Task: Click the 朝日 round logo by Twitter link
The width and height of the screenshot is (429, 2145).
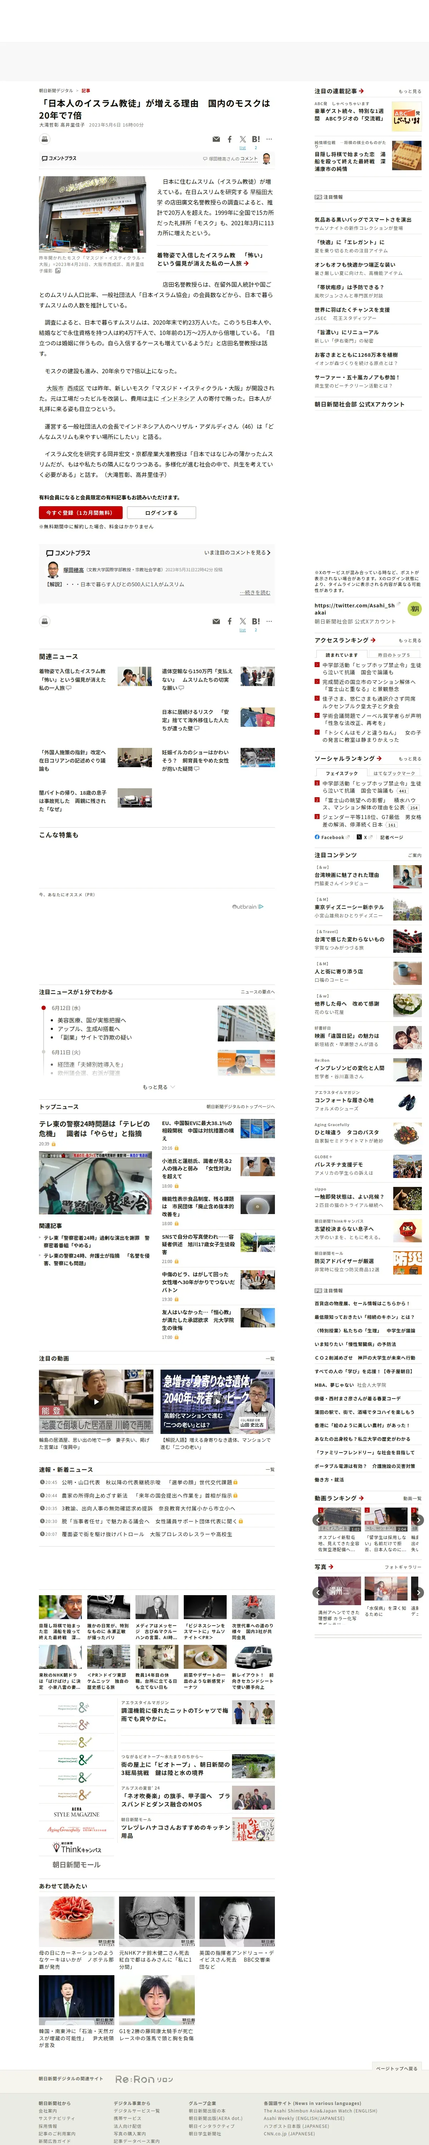Action: tap(414, 609)
